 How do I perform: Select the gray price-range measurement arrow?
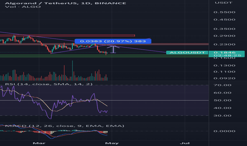[113, 49]
